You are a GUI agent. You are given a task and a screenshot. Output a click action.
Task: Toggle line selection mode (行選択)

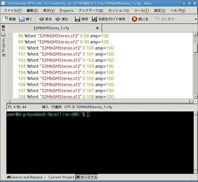tap(56, 107)
